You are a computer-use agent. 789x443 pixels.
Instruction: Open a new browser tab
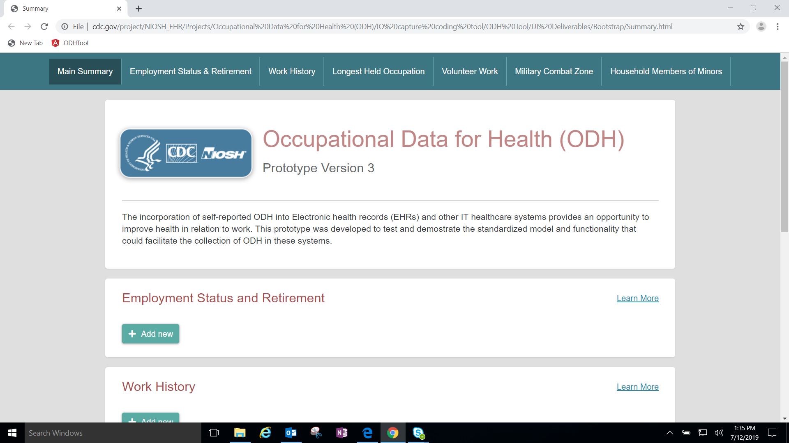(x=138, y=9)
